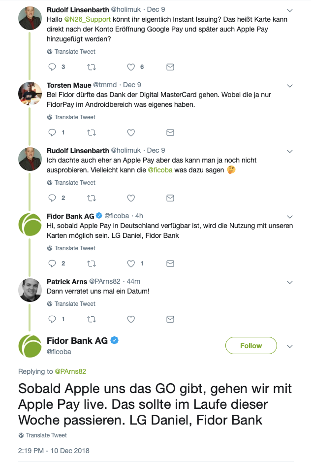Reply icon on Fidor Bank's 4h tweet

53,264
